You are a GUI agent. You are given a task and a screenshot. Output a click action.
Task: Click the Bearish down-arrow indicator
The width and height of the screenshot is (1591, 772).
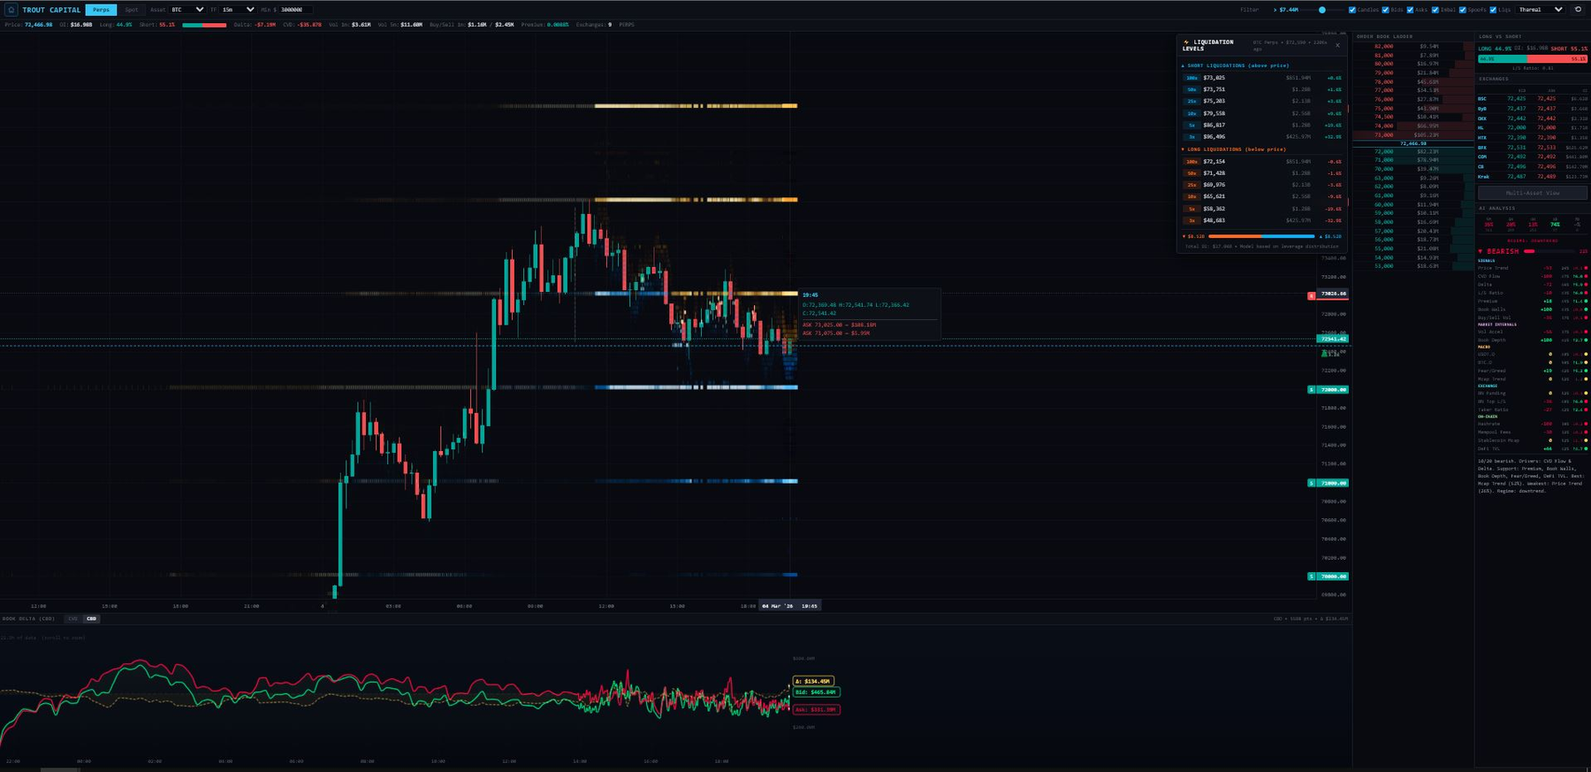(1481, 251)
